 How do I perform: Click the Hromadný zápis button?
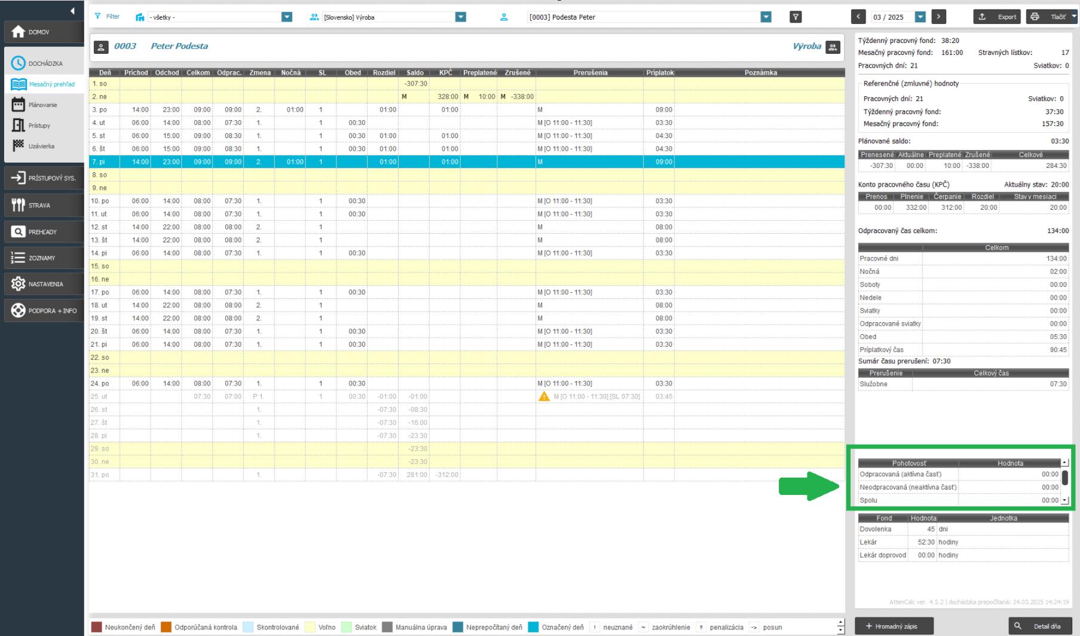(894, 626)
